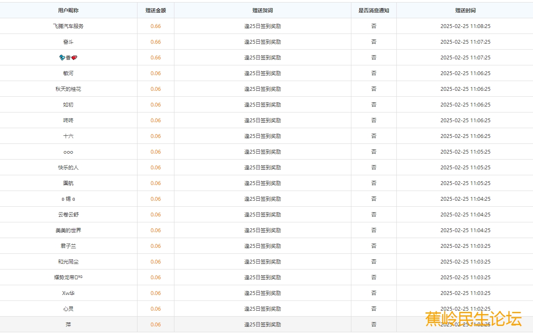533x334 pixels.
Task: Click the red heart emoji after 香
Action: [74, 58]
